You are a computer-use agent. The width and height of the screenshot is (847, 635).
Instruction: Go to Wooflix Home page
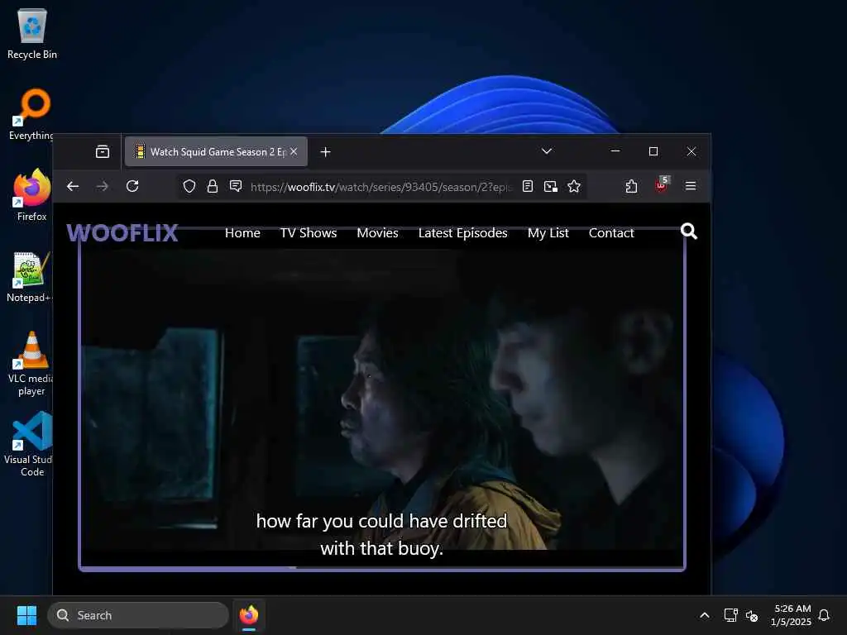coord(242,232)
